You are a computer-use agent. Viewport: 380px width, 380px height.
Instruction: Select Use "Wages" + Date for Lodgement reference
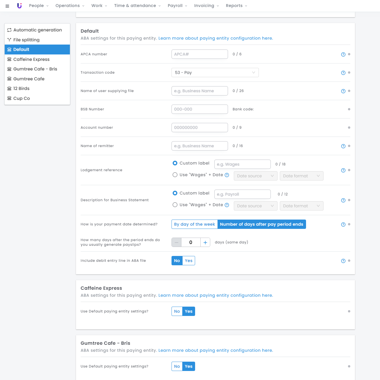[175, 175]
